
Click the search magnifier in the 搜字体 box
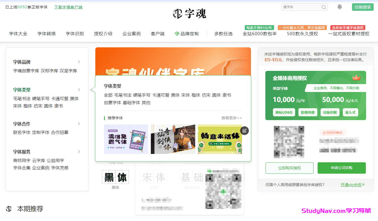tap(324, 7)
